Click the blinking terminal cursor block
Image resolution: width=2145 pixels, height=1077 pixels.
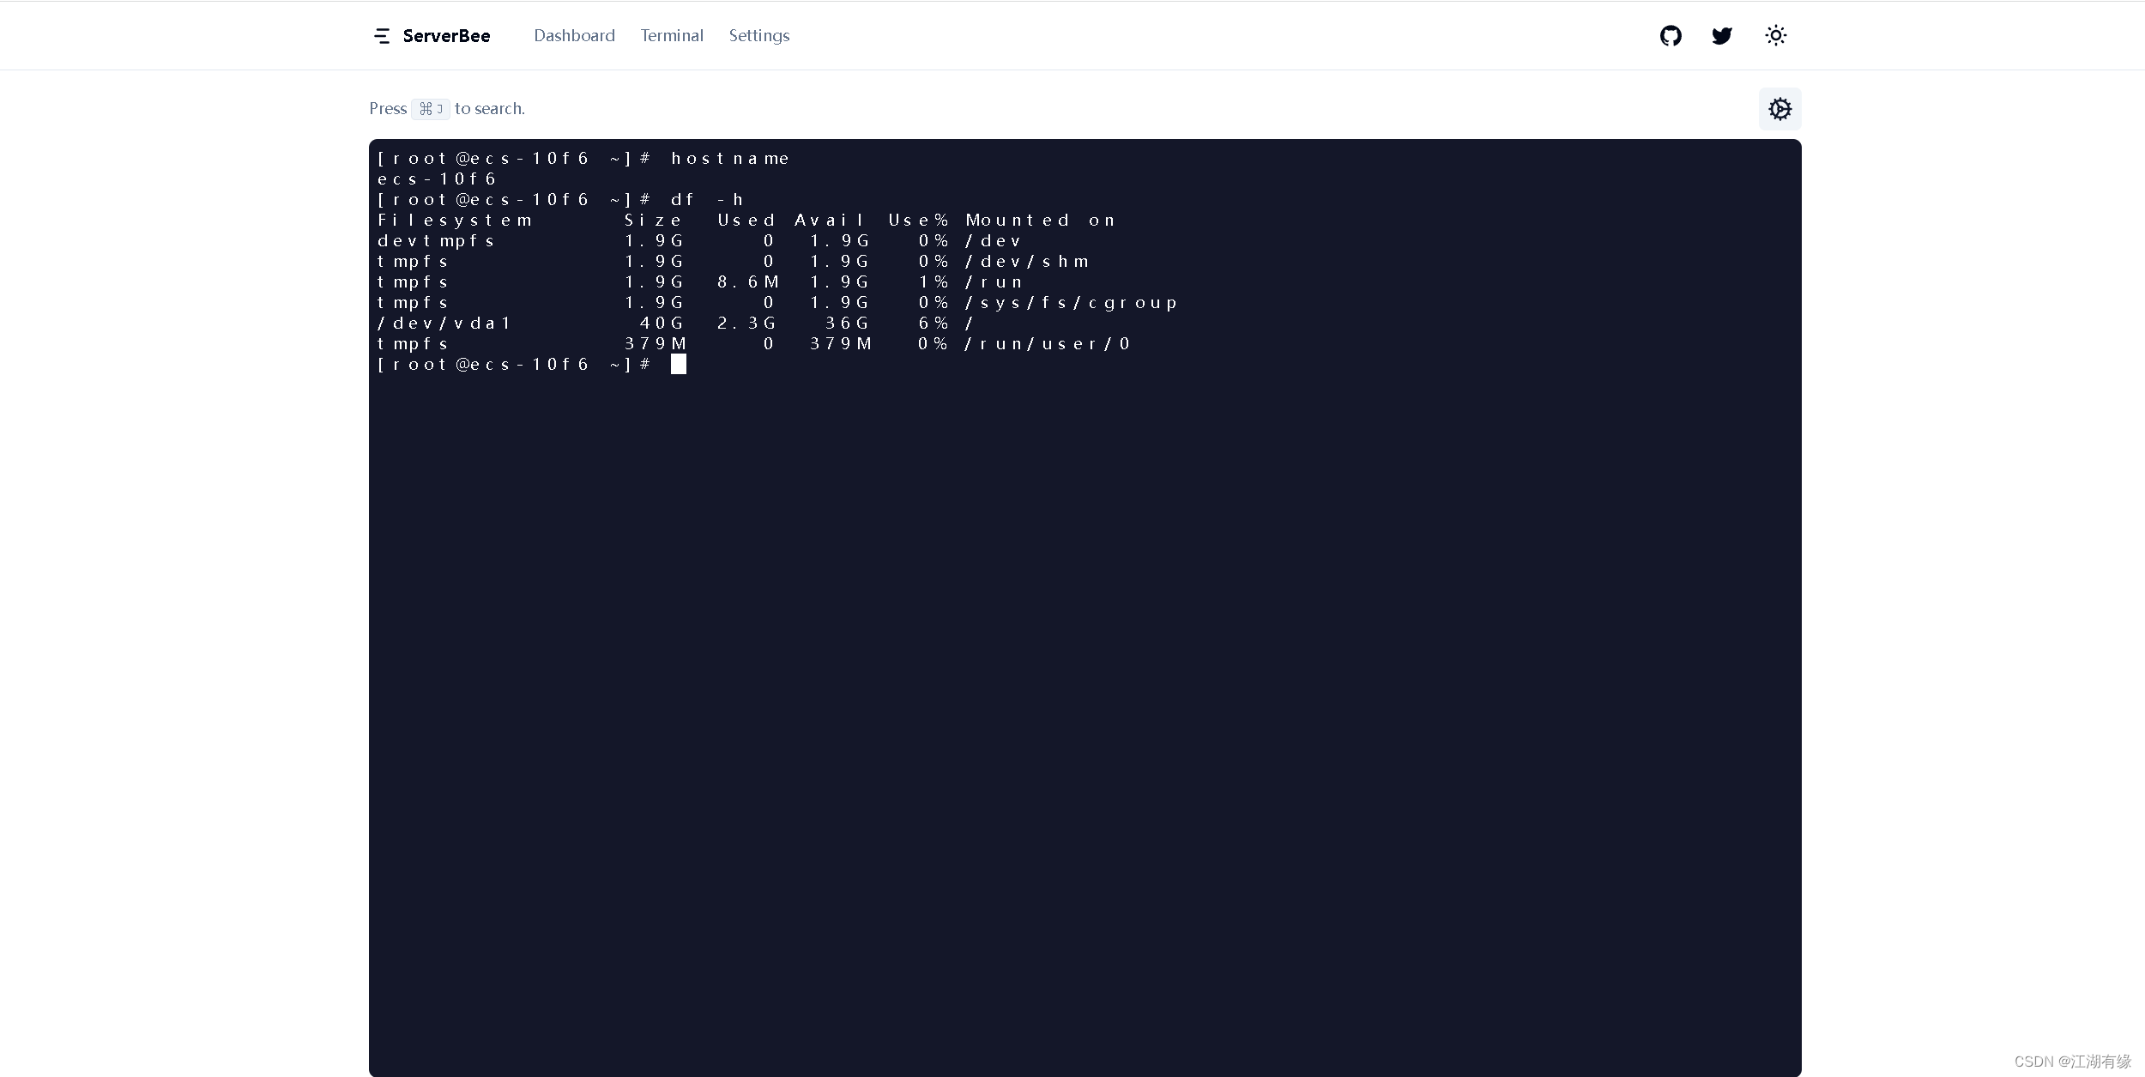678,365
